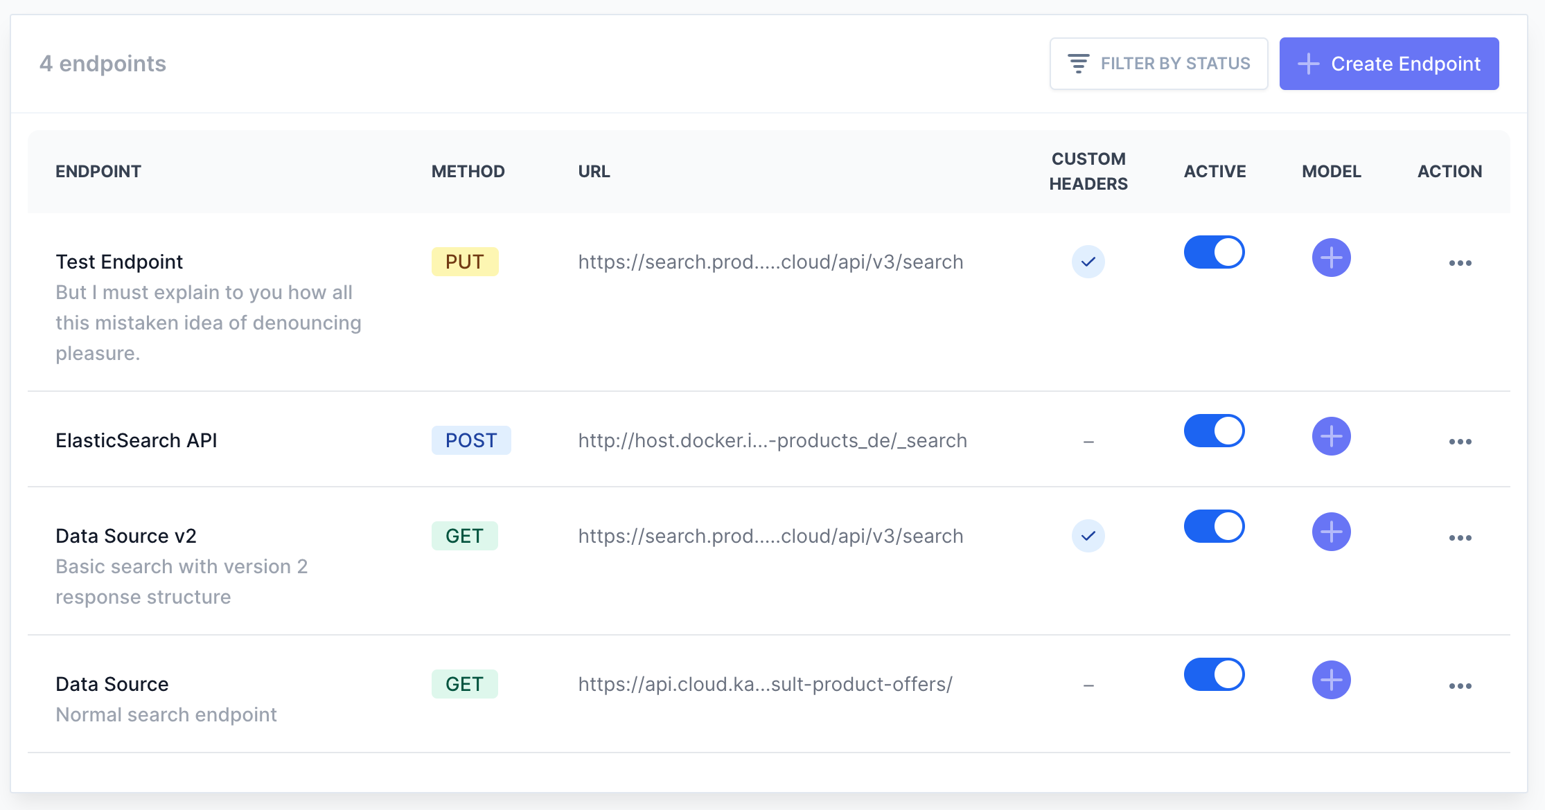Toggle the active switch for Test Endpoint
Viewport: 1545px width, 810px height.
pos(1214,252)
